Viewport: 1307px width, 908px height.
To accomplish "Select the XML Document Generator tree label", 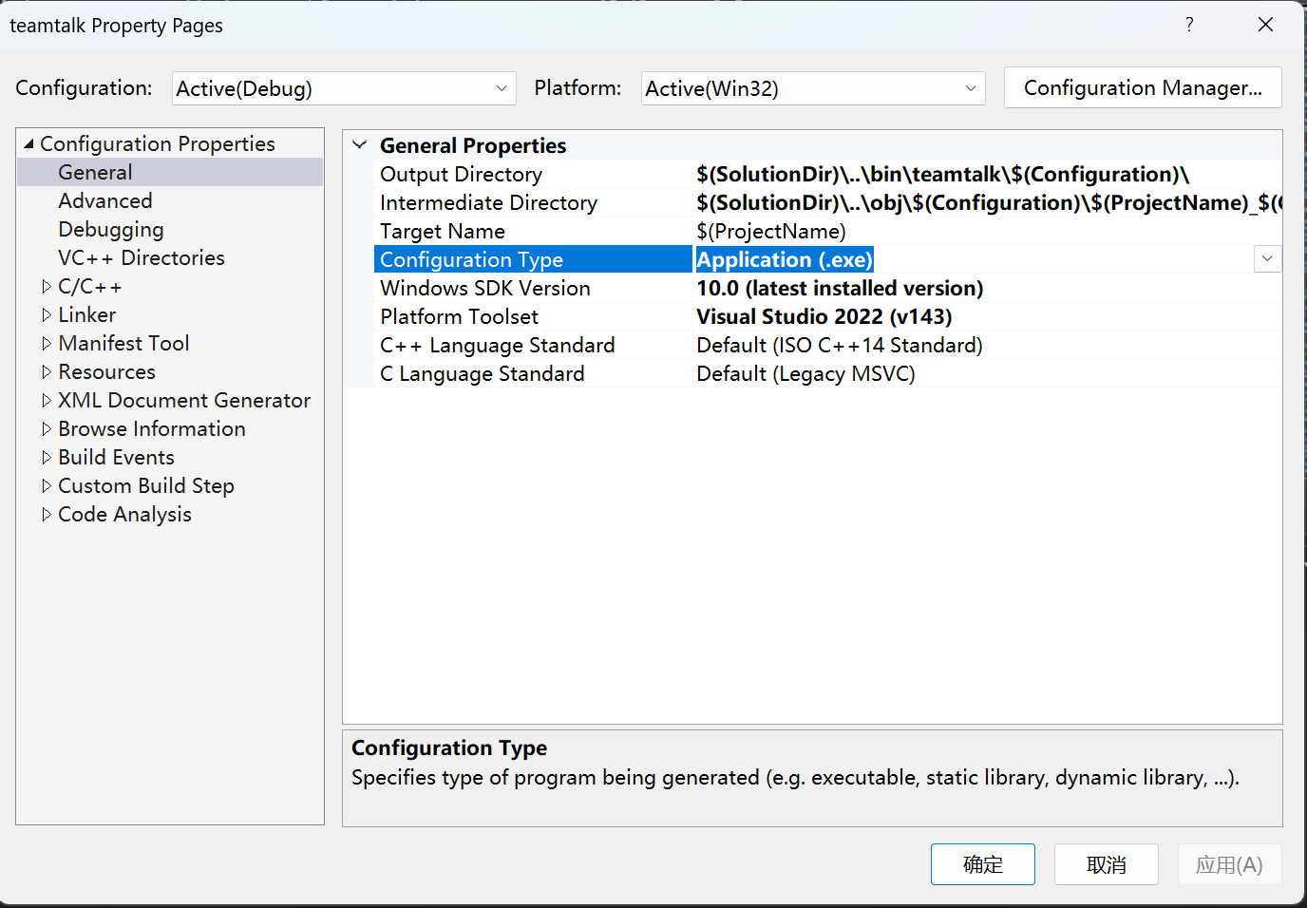I will pos(184,400).
